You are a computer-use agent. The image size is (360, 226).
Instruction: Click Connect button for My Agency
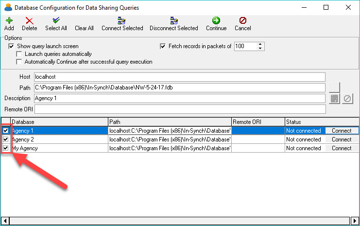[342, 148]
